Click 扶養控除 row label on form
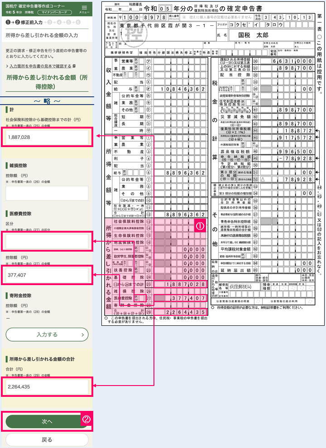 click(x=124, y=270)
